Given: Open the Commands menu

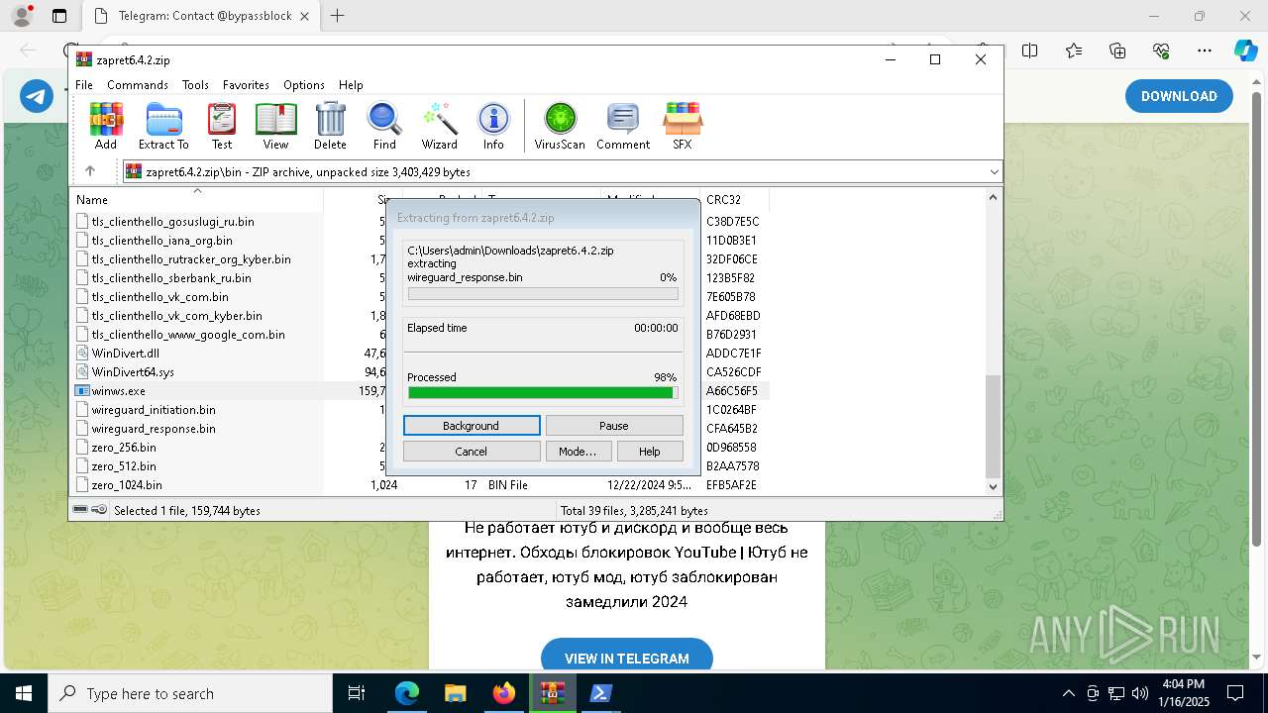Looking at the screenshot, I should tap(138, 85).
